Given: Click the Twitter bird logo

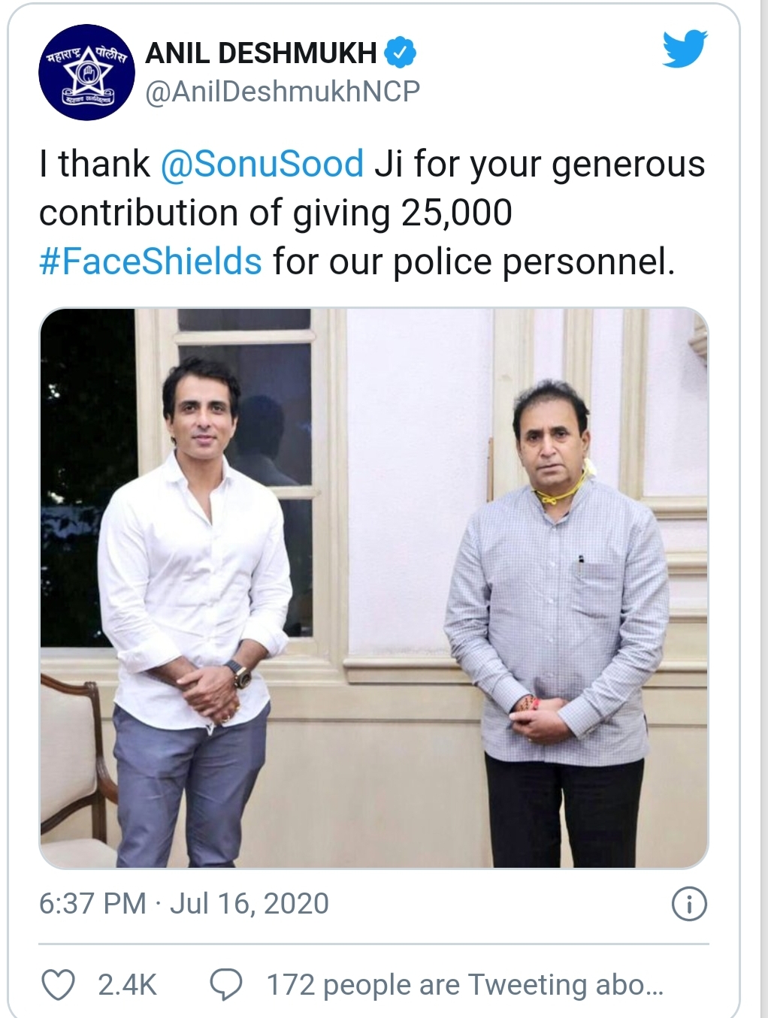Looking at the screenshot, I should (x=685, y=50).
